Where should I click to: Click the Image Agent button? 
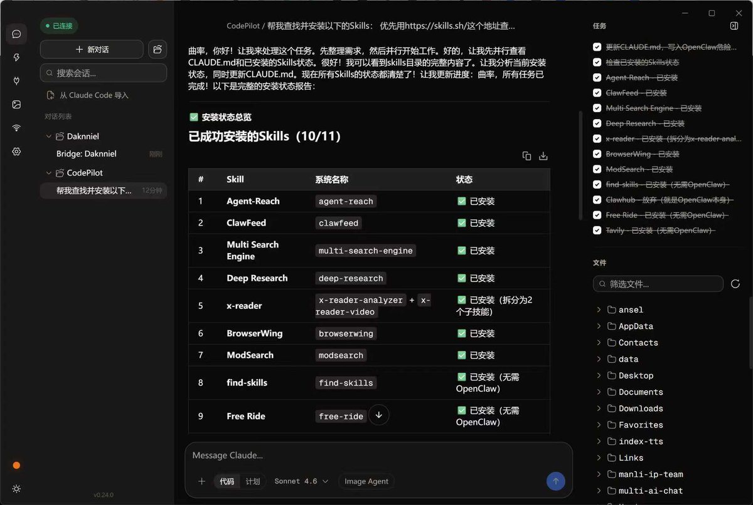click(x=366, y=481)
